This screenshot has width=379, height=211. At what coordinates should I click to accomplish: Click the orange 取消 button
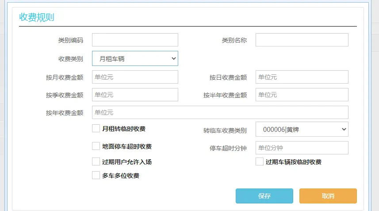tap(328, 196)
